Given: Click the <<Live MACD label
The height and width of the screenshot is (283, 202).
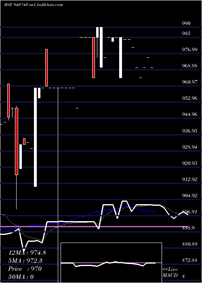Looking at the screenshot, I should point(170,272).
